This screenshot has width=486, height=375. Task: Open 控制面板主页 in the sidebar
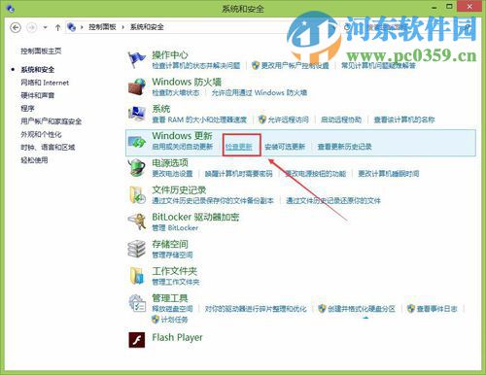pyautogui.click(x=41, y=51)
